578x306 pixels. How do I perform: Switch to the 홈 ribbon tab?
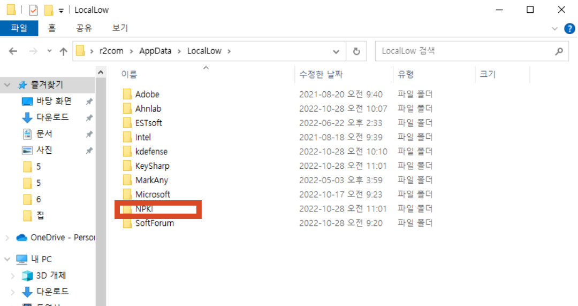click(x=52, y=28)
